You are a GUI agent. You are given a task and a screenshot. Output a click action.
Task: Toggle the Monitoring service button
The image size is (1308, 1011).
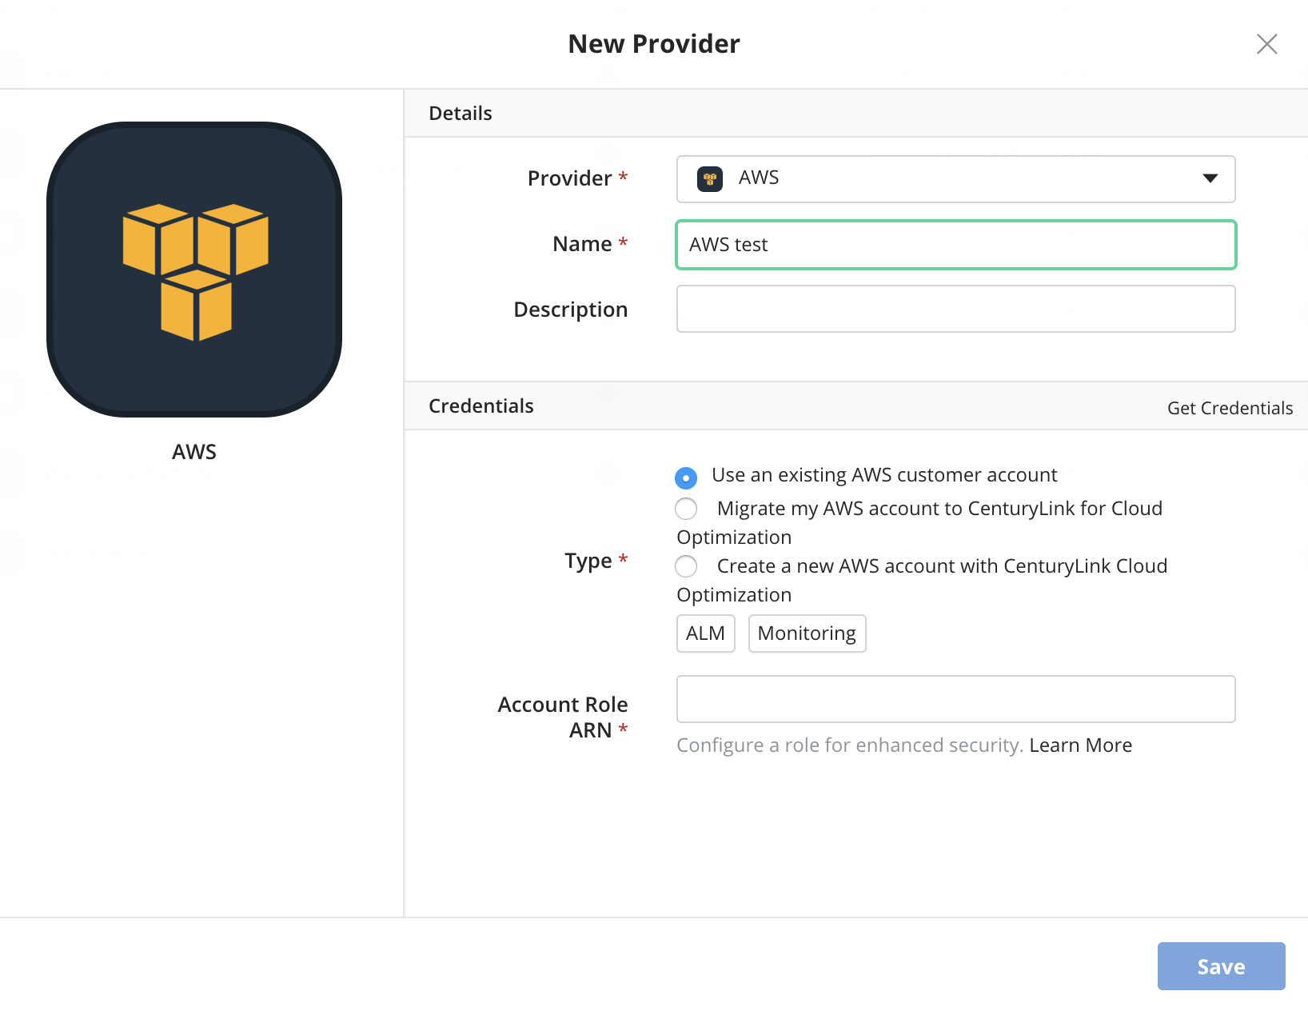click(x=807, y=633)
